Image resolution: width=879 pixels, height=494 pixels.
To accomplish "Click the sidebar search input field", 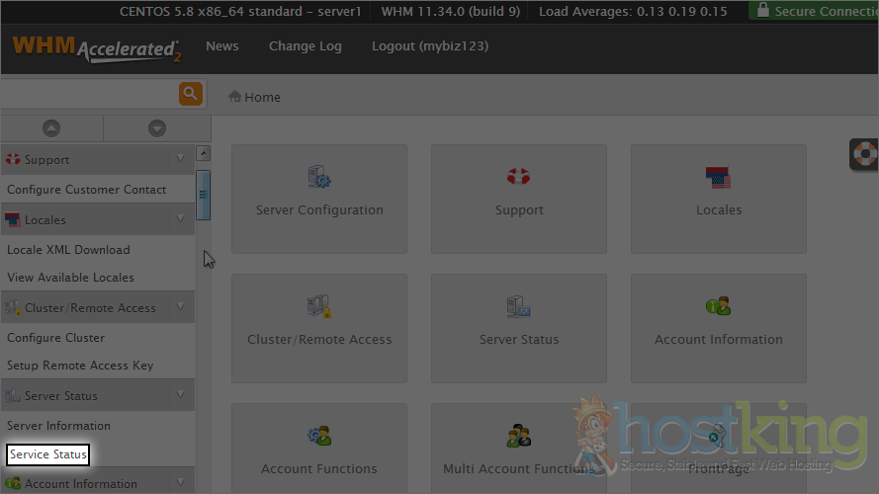I will point(89,95).
